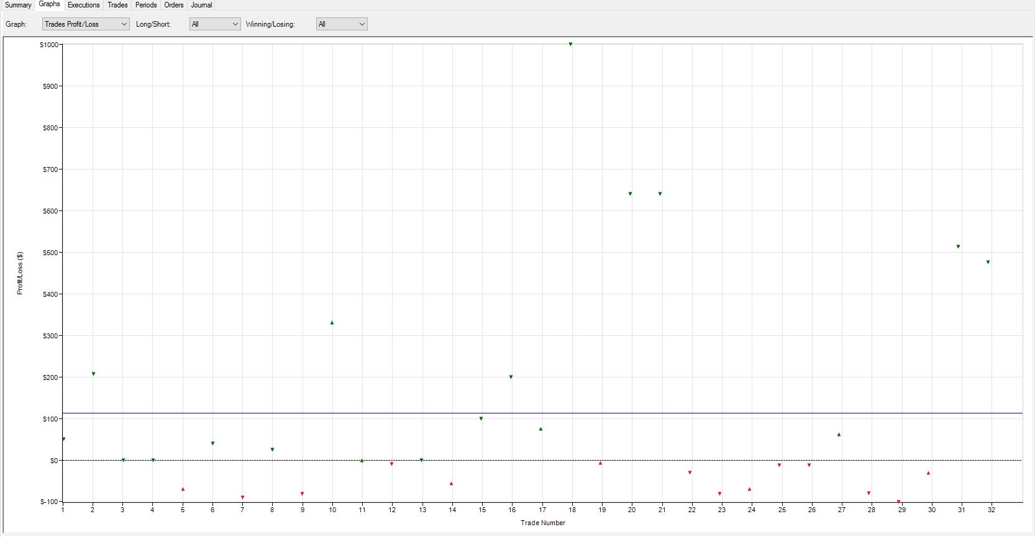Click the trade 8 green marker
Screen dimensions: 1035x537
pos(273,449)
